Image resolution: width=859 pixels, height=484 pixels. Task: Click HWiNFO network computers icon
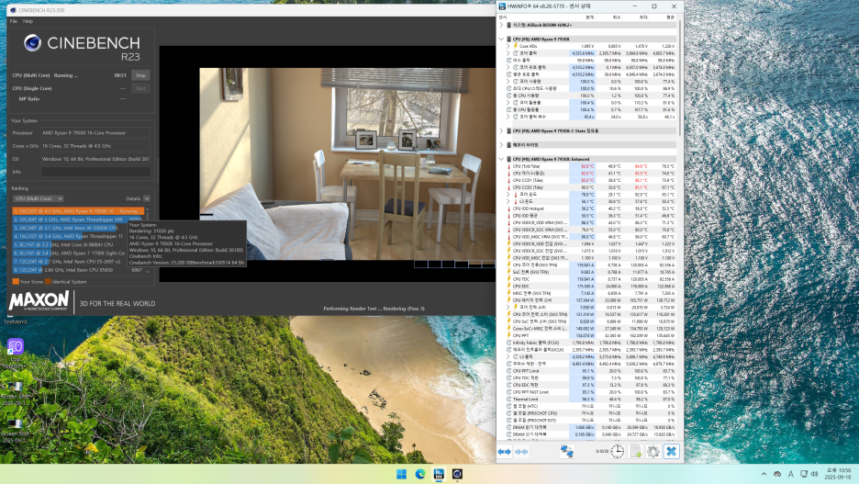[x=567, y=452]
